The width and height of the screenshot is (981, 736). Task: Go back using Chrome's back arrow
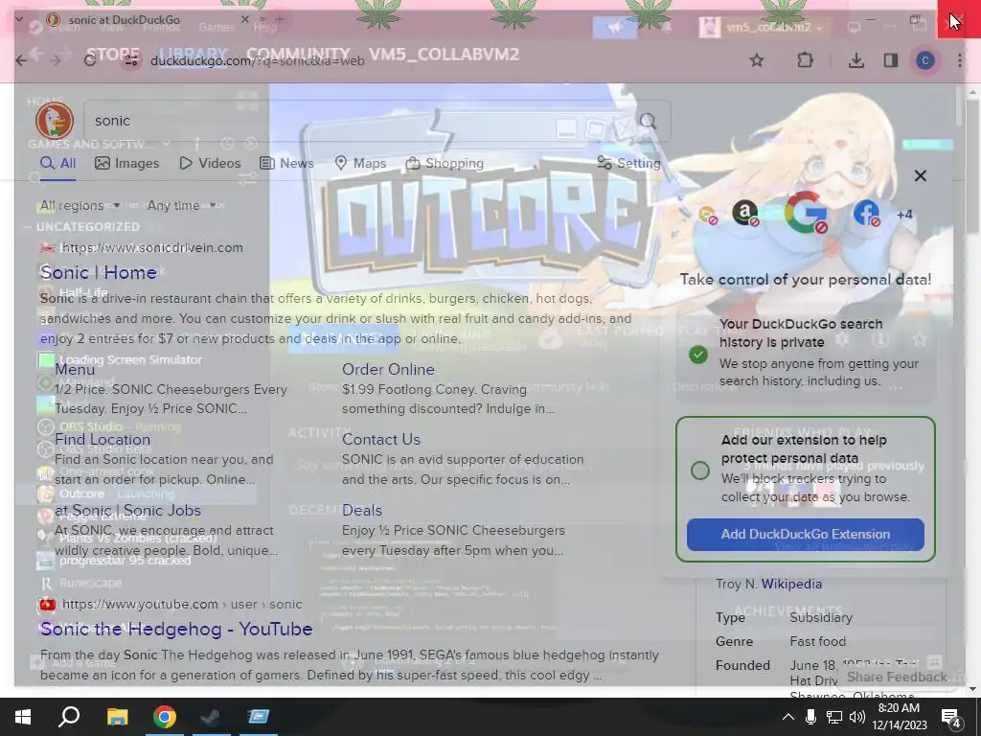tap(21, 60)
